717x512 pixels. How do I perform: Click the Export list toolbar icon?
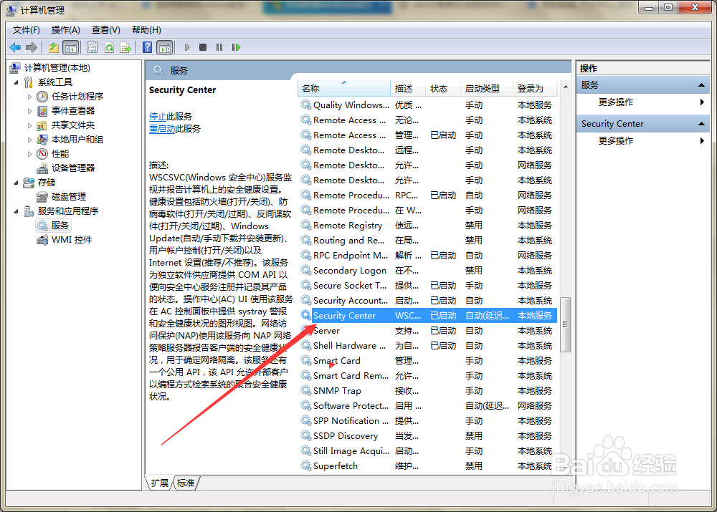click(125, 47)
